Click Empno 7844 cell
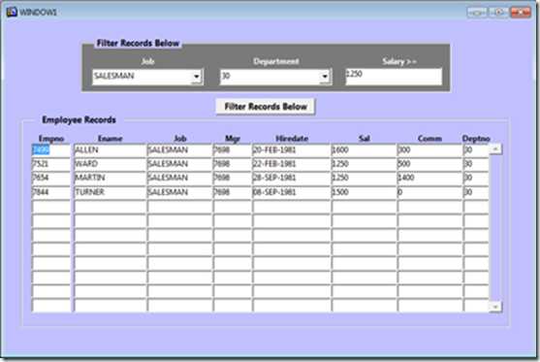Viewport: 540px width, 362px height. tap(51, 192)
